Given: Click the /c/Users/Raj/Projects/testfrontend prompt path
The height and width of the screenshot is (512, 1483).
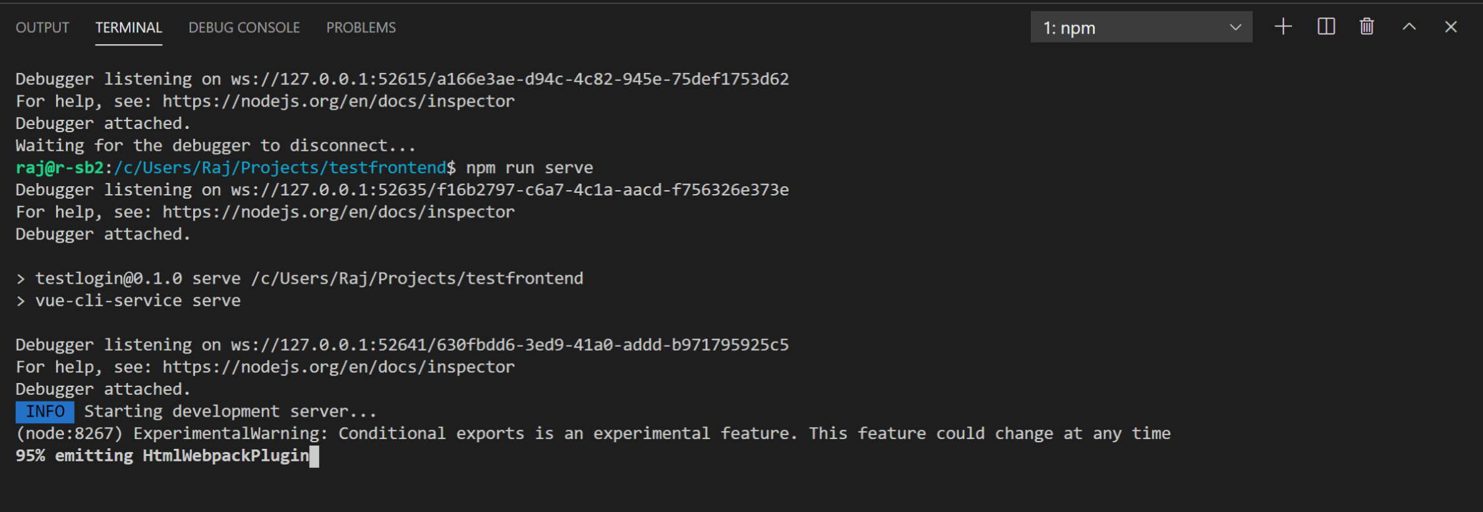Looking at the screenshot, I should (x=280, y=168).
